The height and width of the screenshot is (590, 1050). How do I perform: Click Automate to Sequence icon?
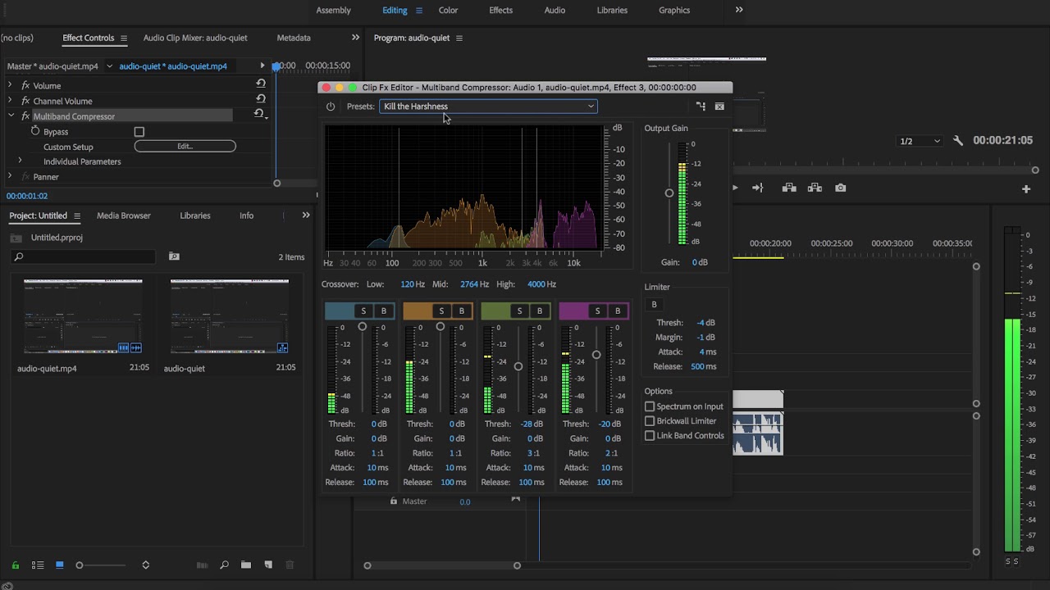203,565
